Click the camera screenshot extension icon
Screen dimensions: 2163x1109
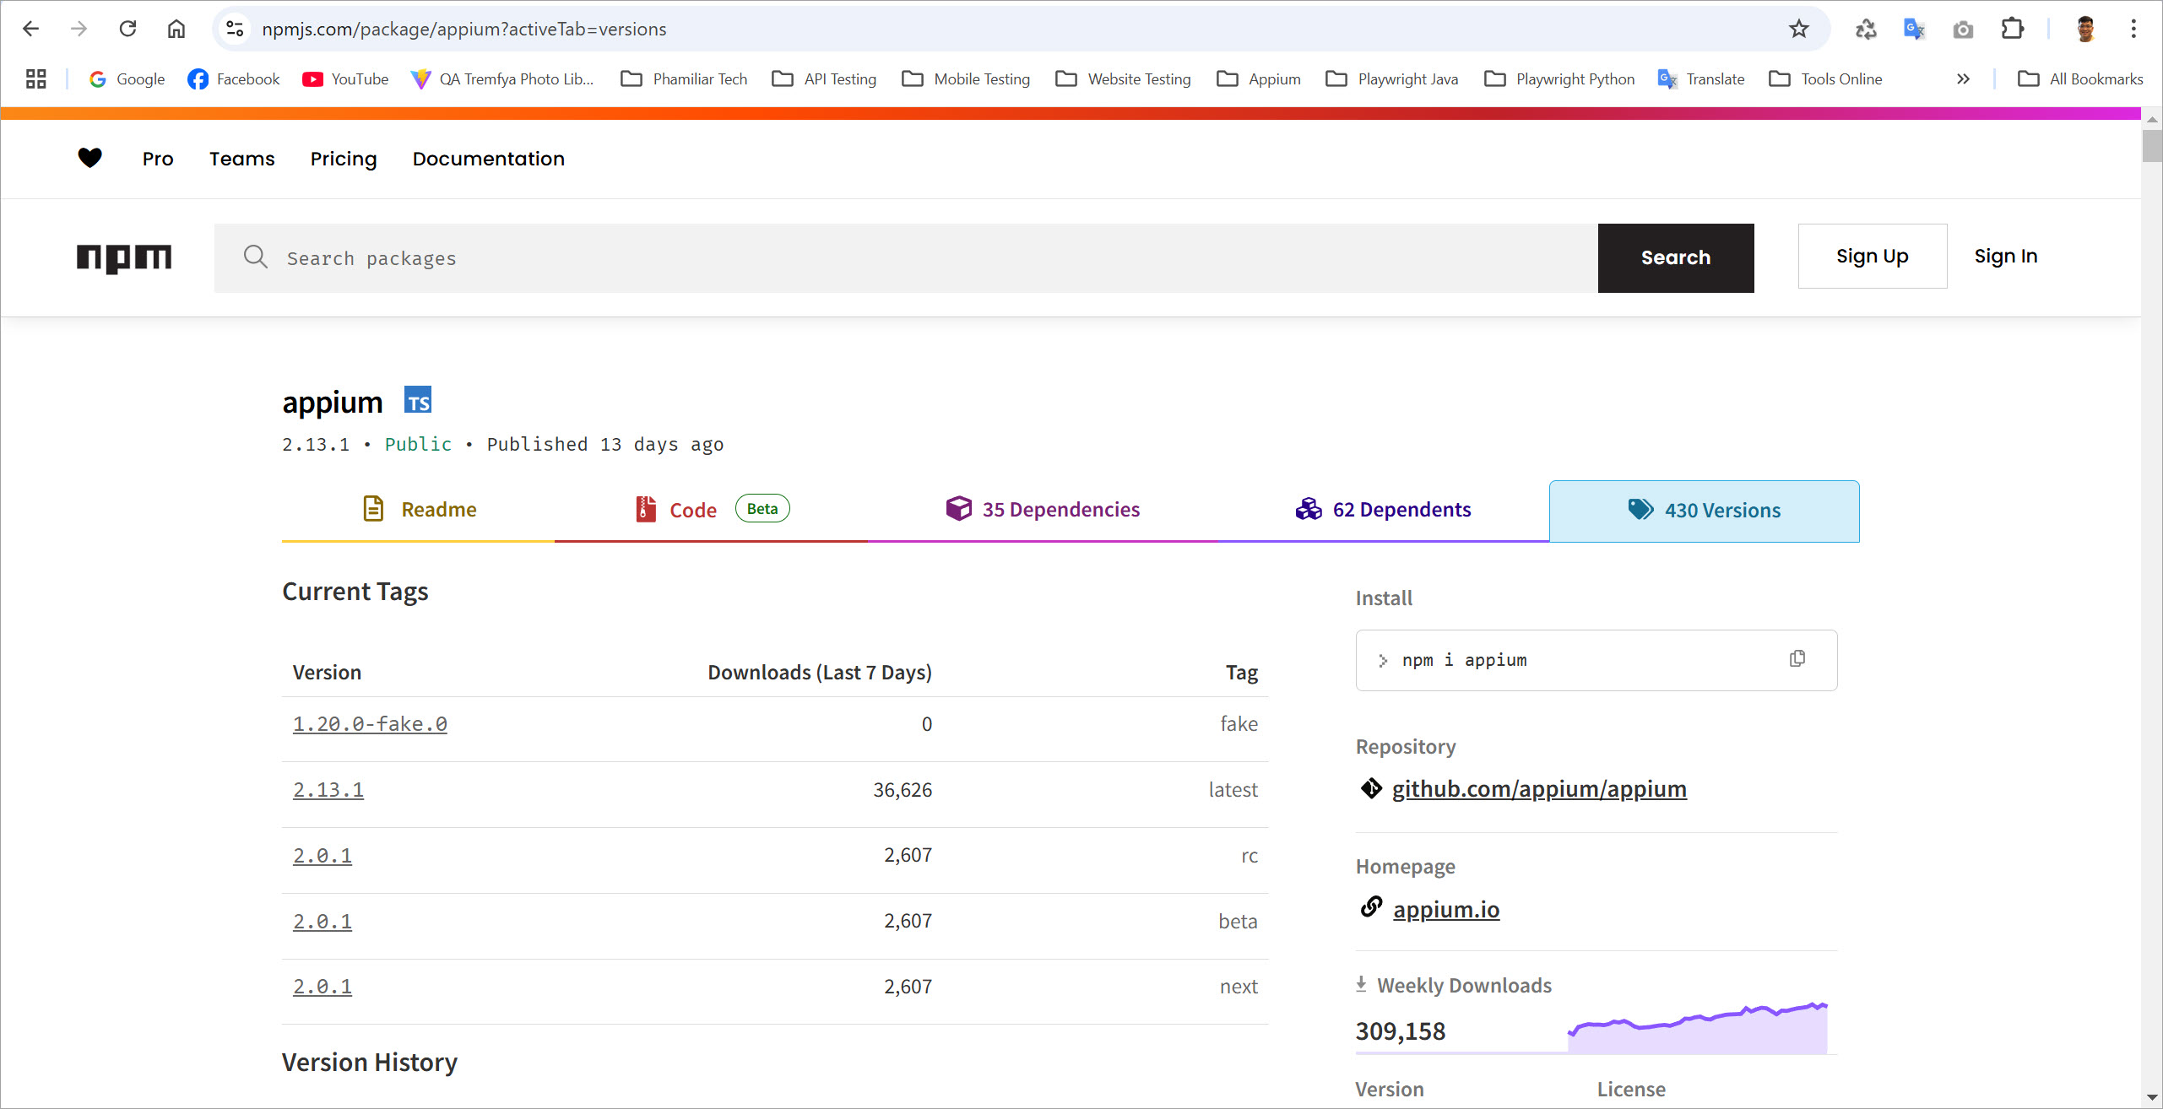[1963, 29]
